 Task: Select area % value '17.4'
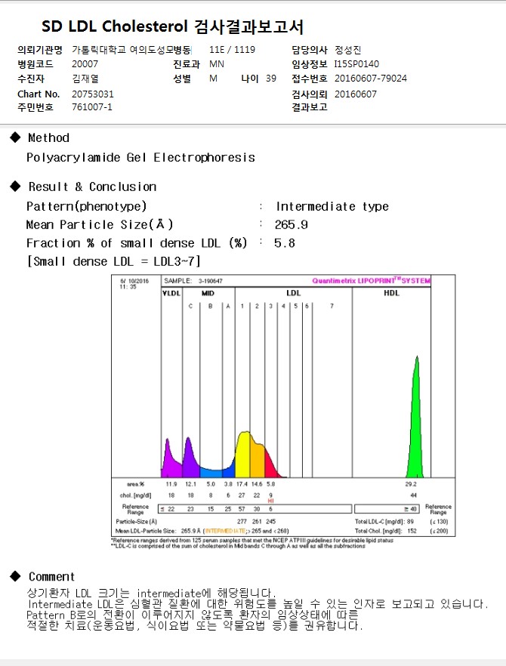point(242,484)
